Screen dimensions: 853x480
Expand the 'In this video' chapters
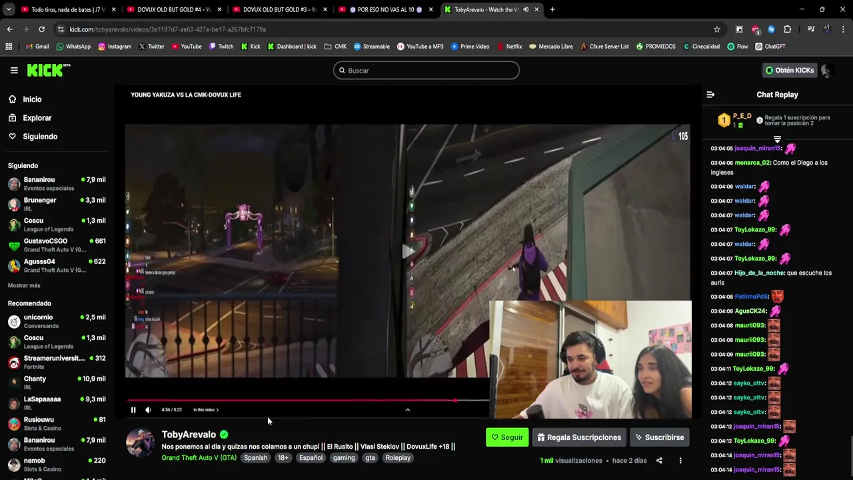click(x=205, y=410)
